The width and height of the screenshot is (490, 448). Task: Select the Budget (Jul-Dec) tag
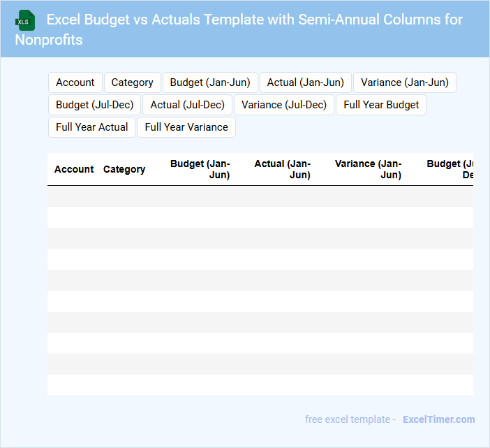[x=95, y=105]
